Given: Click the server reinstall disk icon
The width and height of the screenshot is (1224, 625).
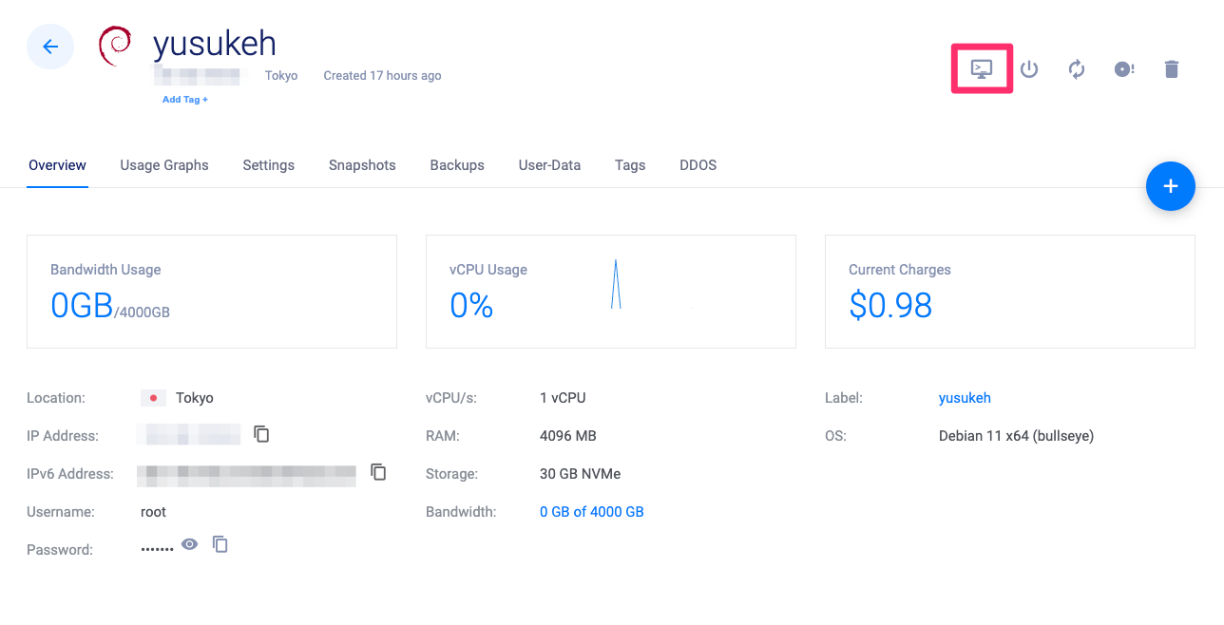Looking at the screenshot, I should tap(1124, 69).
